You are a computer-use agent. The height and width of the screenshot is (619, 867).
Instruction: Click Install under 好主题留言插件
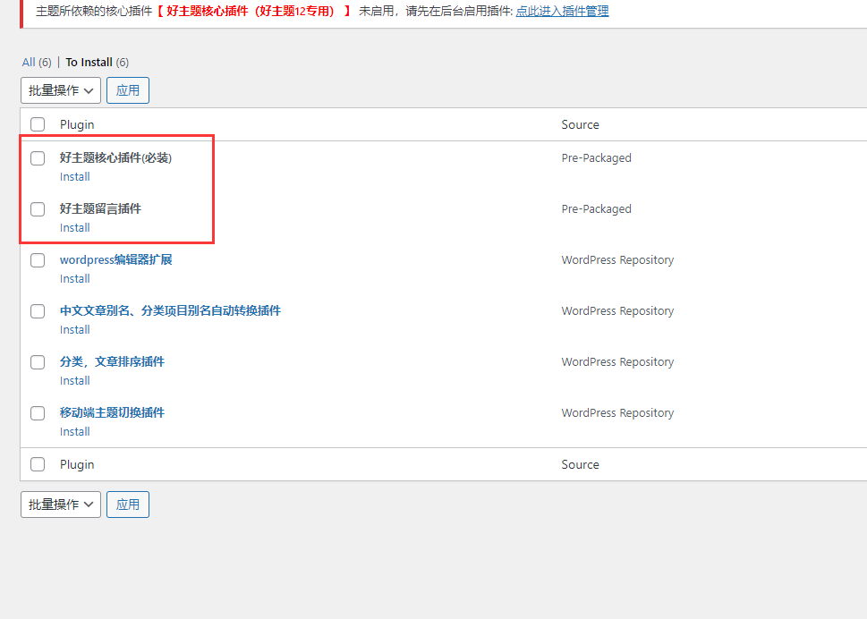[x=74, y=228]
